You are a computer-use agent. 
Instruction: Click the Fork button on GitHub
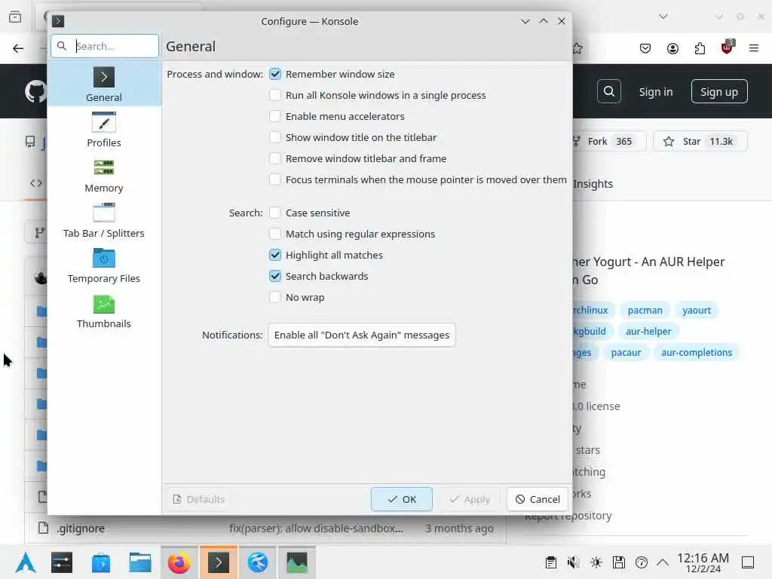point(608,141)
